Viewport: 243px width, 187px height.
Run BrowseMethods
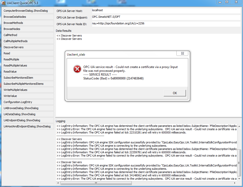click(28, 23)
